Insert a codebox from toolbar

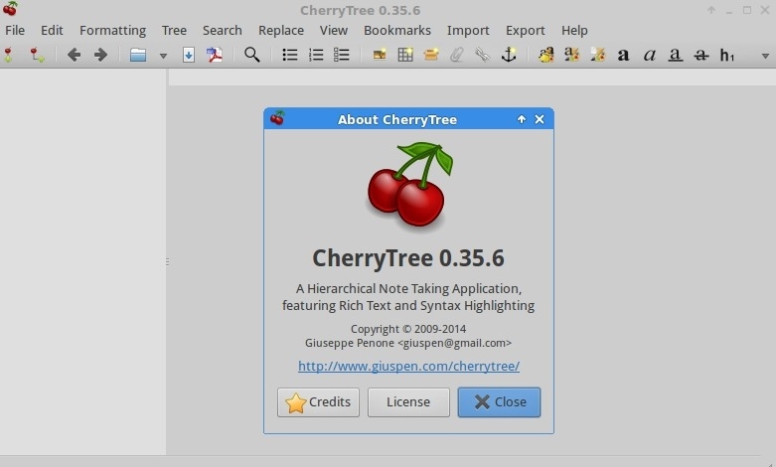pyautogui.click(x=431, y=55)
